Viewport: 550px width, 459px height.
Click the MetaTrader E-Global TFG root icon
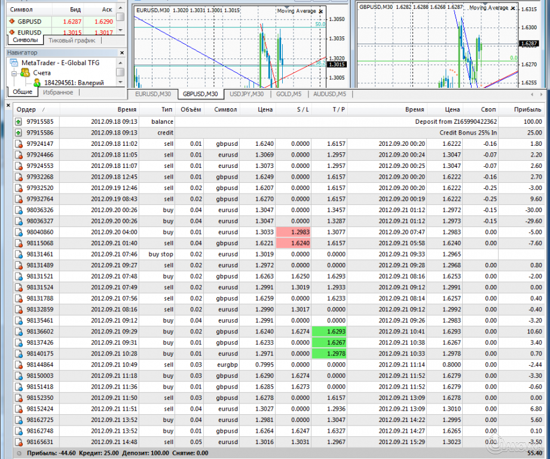(14, 63)
